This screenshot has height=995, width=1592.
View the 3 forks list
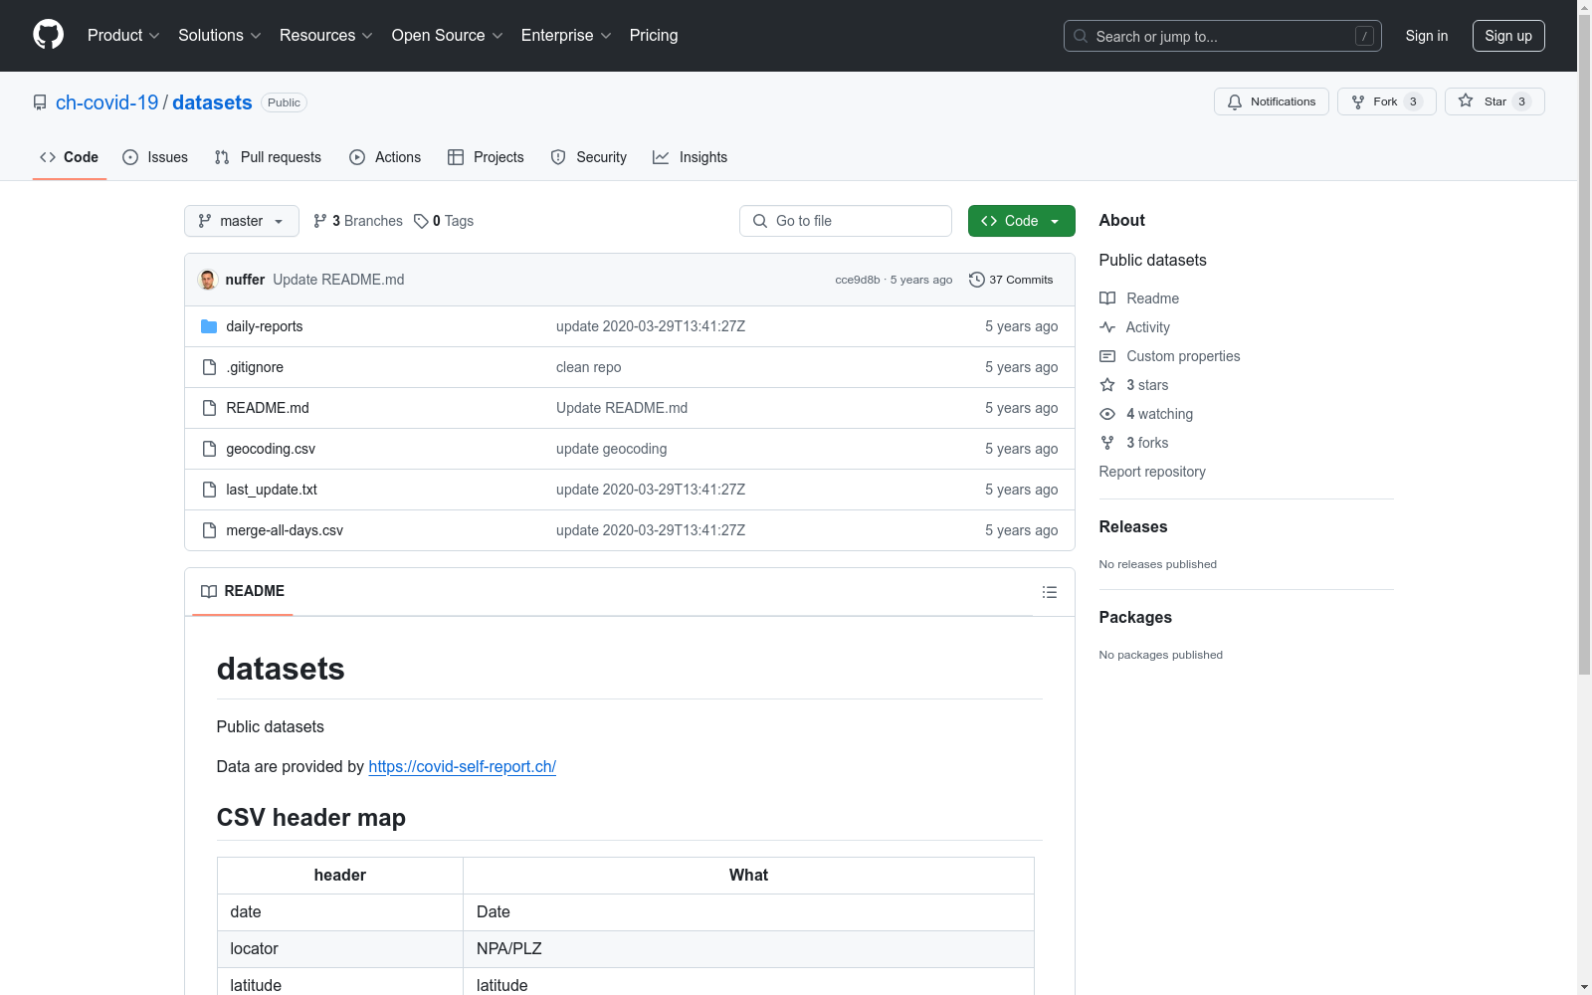pyautogui.click(x=1134, y=443)
